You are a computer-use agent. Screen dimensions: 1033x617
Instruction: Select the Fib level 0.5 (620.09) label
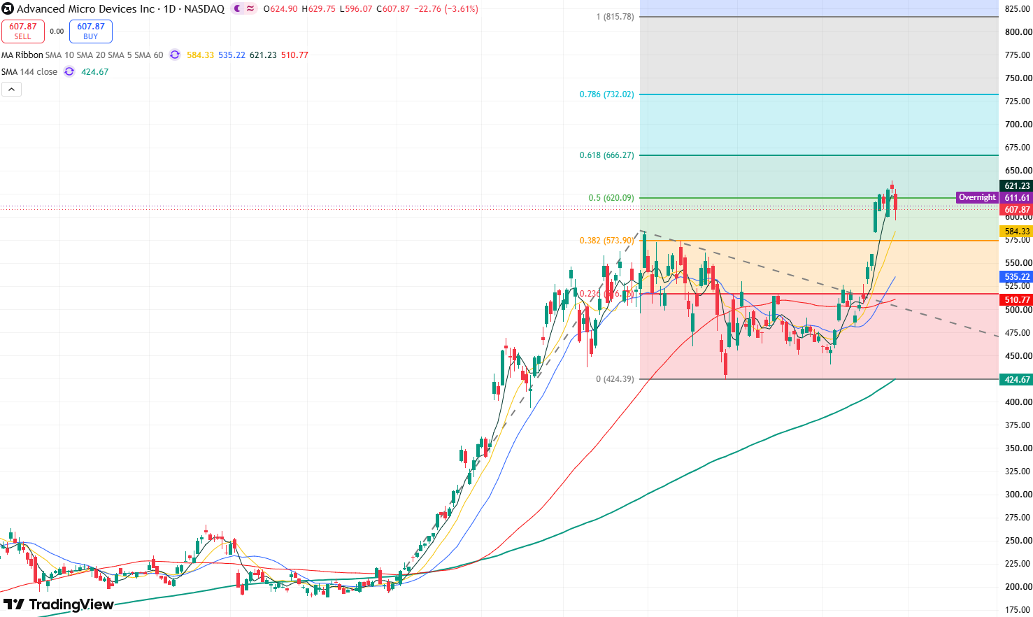click(x=611, y=198)
